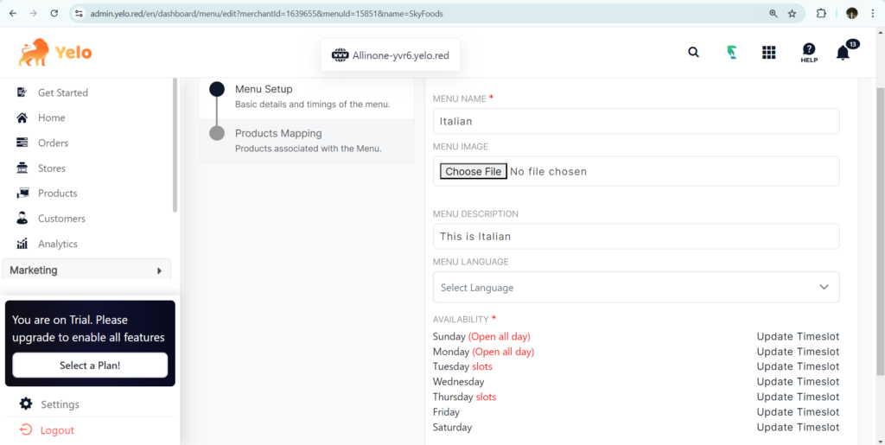The image size is (885, 445).
Task: Open the browser extensions puzzle icon
Action: 821,14
